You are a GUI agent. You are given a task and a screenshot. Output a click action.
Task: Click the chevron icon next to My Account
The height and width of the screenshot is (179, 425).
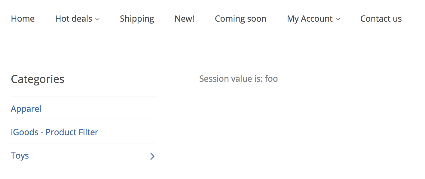338,19
